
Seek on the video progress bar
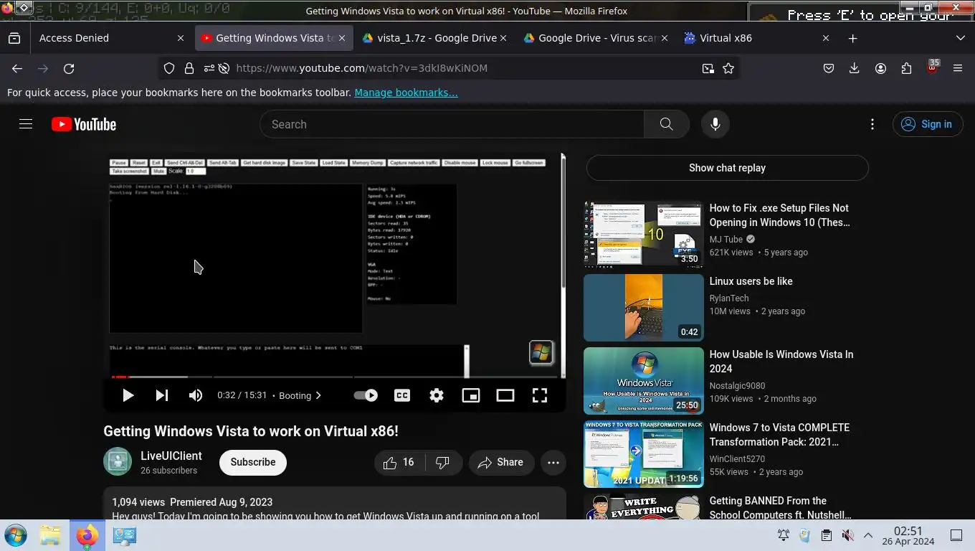click(335, 377)
